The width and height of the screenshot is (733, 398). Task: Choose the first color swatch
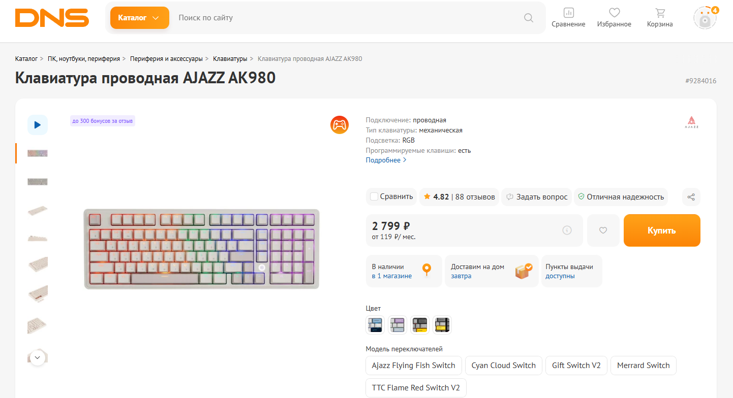click(375, 325)
